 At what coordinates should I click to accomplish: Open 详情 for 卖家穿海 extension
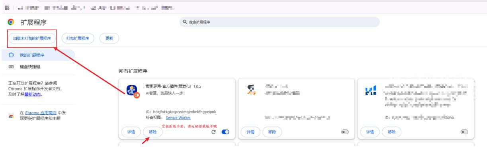pyautogui.click(x=131, y=132)
